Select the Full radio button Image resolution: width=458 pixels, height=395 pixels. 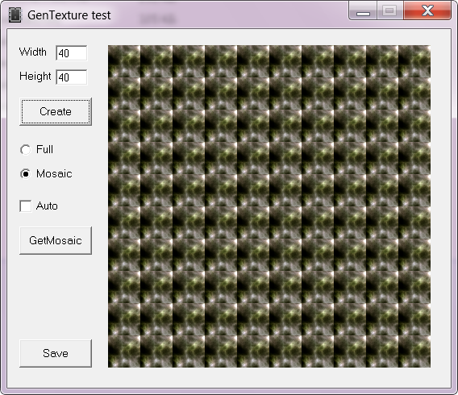[x=26, y=149]
